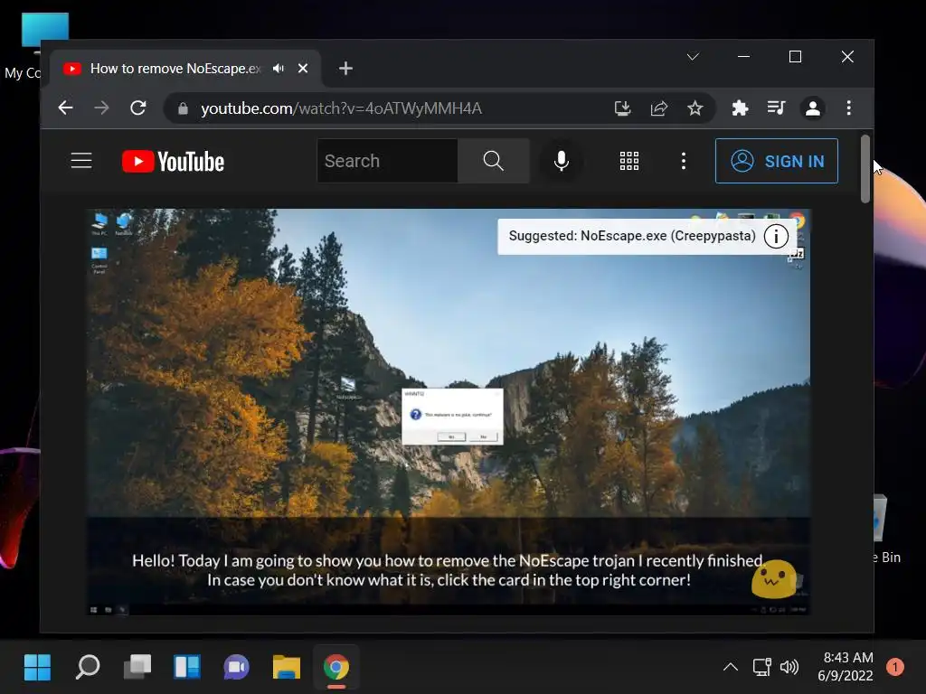The width and height of the screenshot is (926, 694).
Task: Open notification badge in tray
Action: coord(895,667)
